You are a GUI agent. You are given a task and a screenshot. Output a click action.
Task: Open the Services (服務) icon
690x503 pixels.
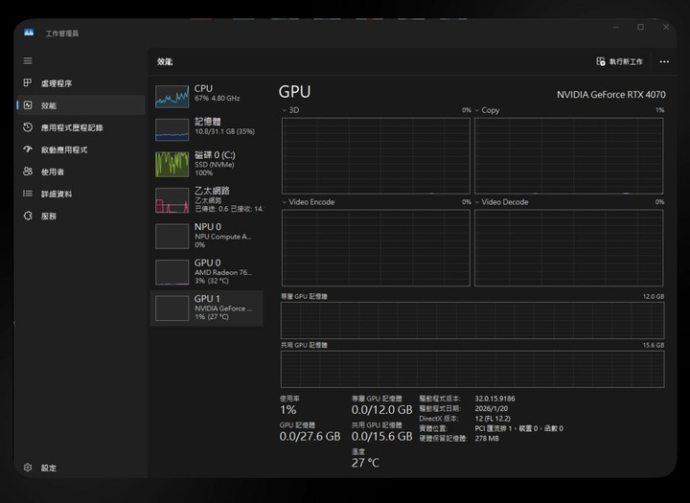tap(28, 216)
